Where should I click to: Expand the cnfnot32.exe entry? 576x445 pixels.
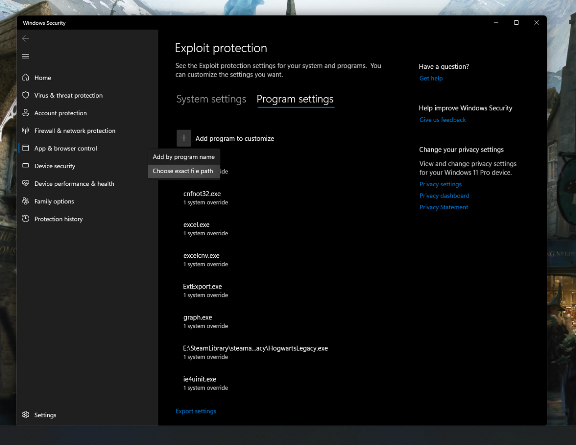202,198
